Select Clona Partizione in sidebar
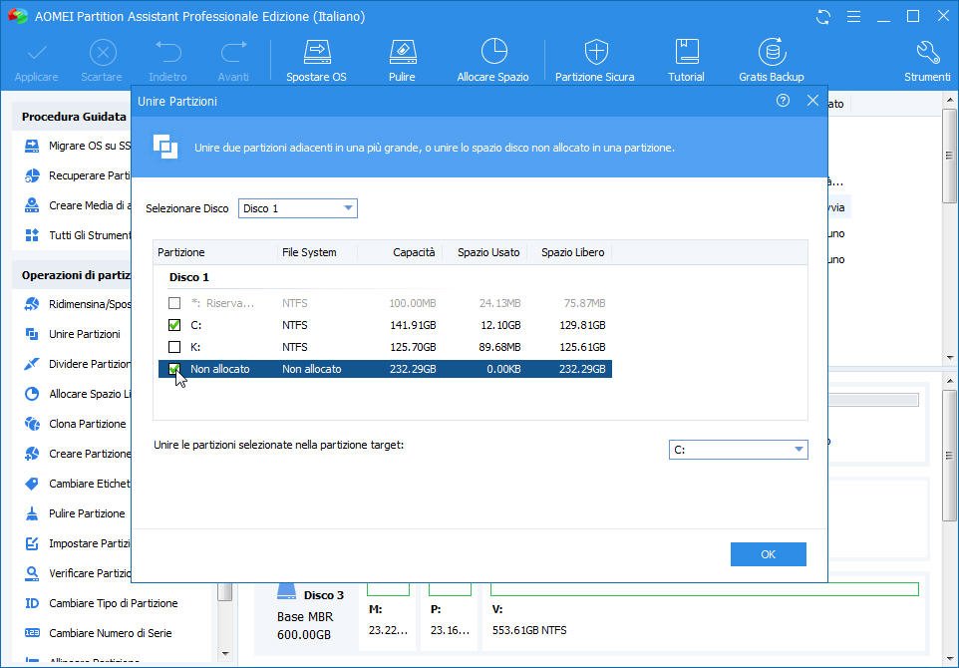This screenshot has width=959, height=668. tap(88, 424)
